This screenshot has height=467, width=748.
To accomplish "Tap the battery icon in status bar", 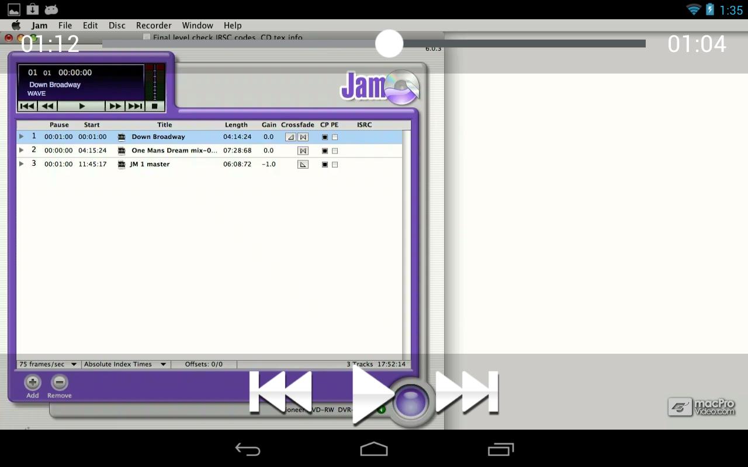I will (710, 9).
